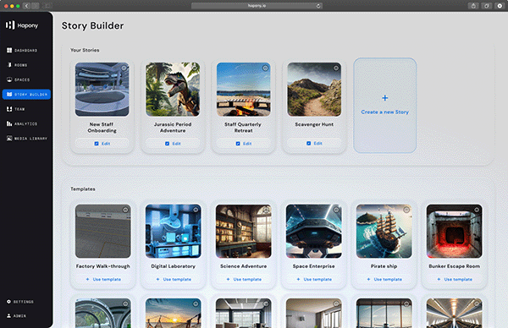This screenshot has width=508, height=328.
Task: Create a new Story card
Action: point(385,106)
